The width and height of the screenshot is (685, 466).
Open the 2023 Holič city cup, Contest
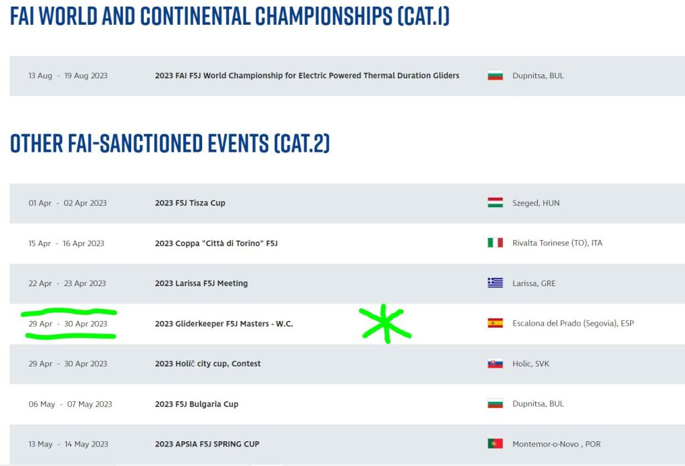point(208,364)
